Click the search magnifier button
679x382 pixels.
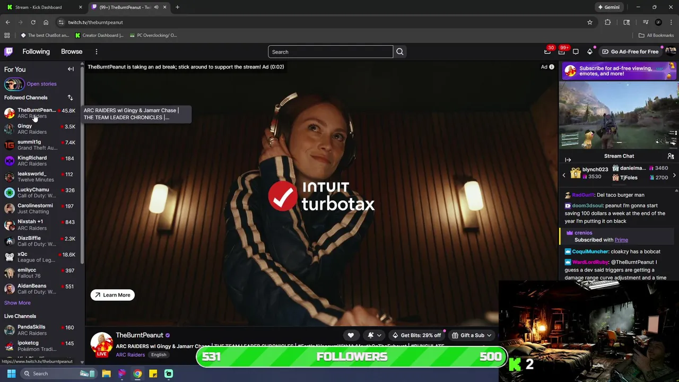[400, 51]
